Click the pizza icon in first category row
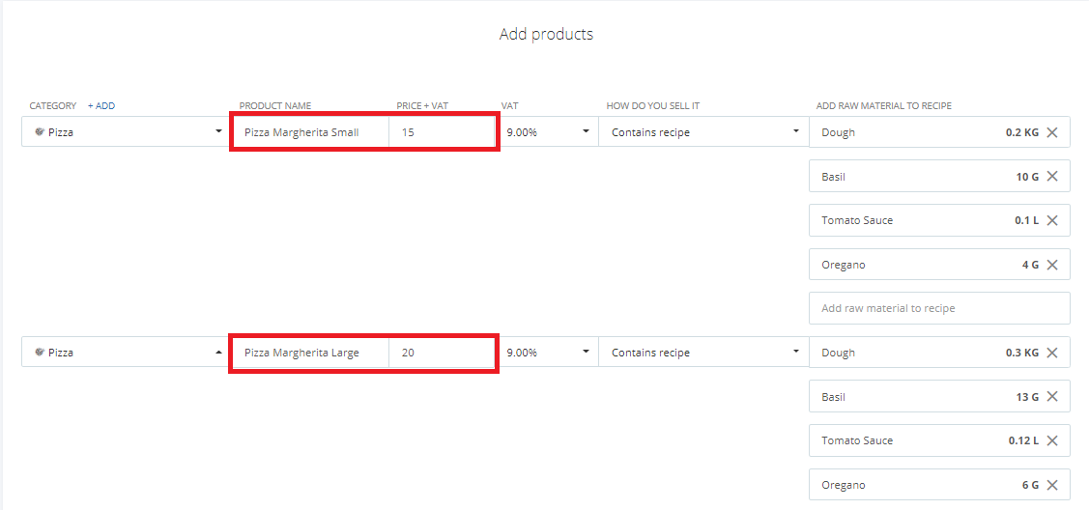This screenshot has height=510, width=1089. (x=40, y=131)
